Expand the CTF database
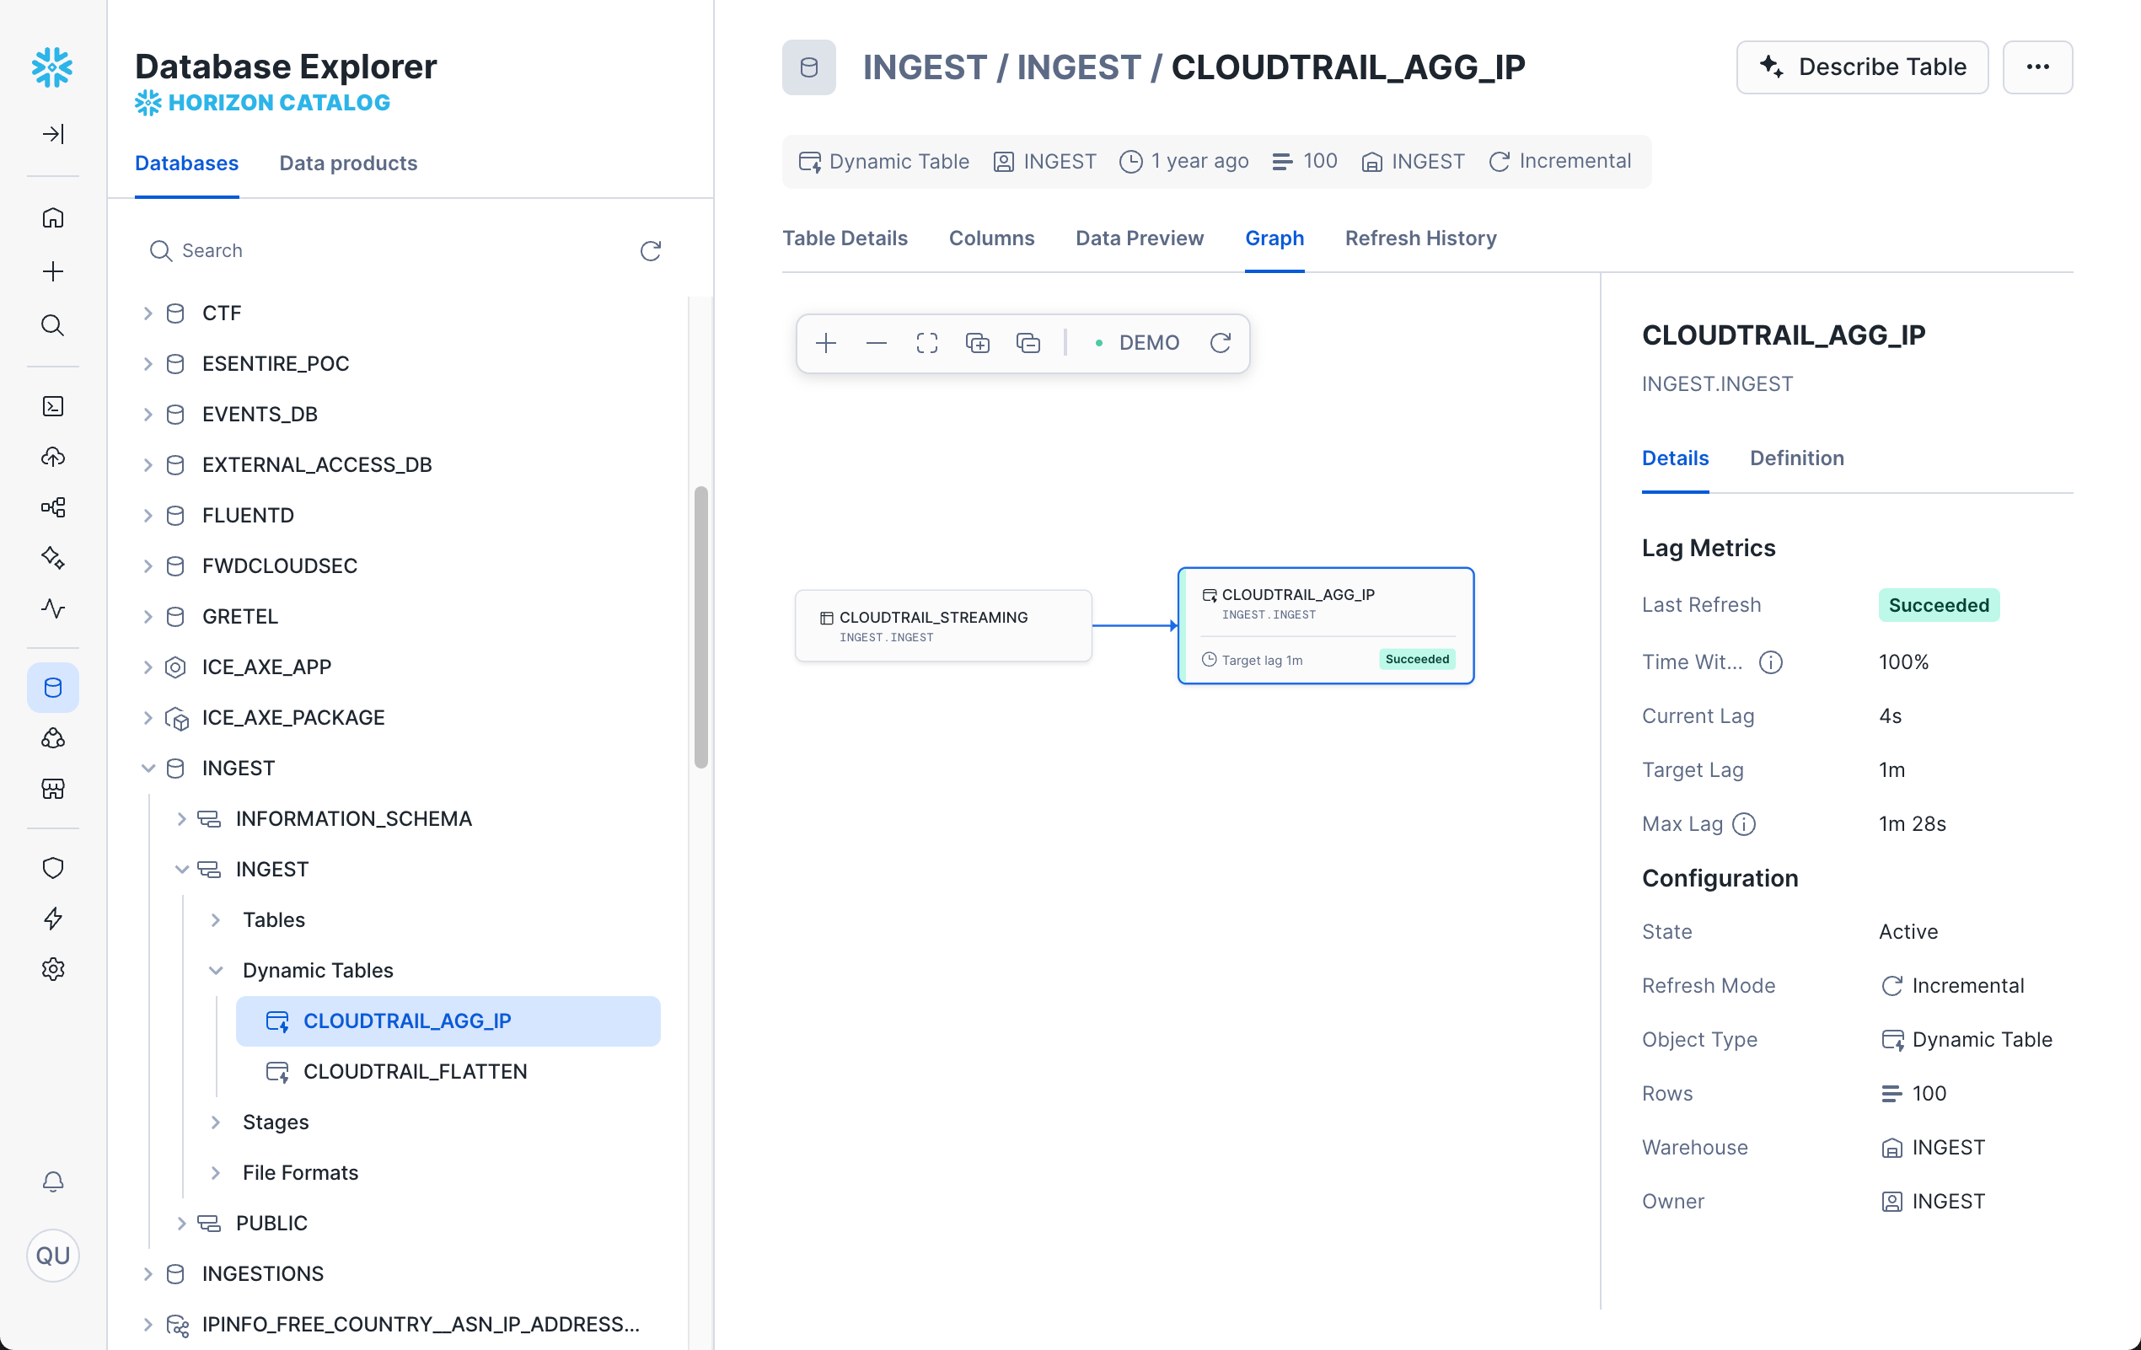 click(148, 313)
